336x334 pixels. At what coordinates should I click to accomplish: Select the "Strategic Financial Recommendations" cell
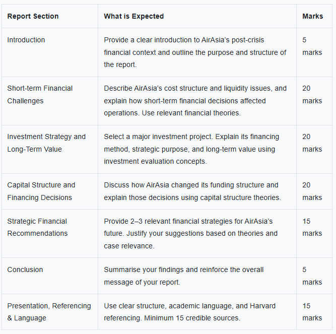click(x=37, y=227)
